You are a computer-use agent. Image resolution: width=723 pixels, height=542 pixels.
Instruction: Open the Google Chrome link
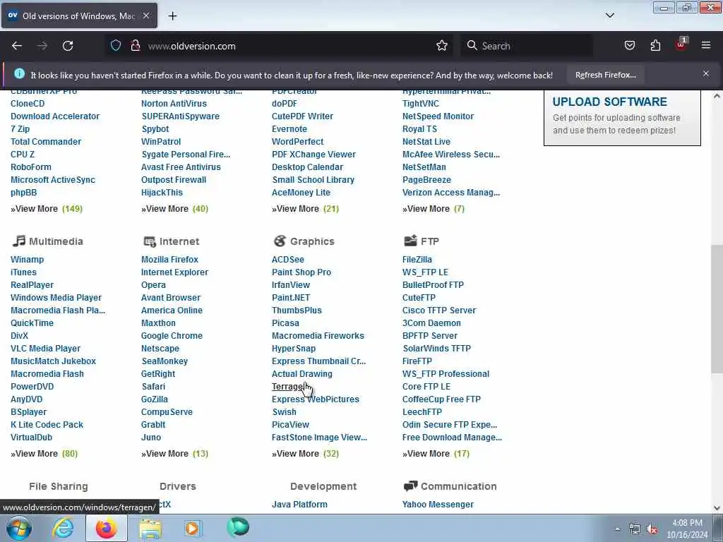tap(172, 335)
